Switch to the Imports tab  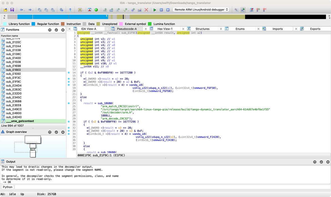(x=277, y=29)
